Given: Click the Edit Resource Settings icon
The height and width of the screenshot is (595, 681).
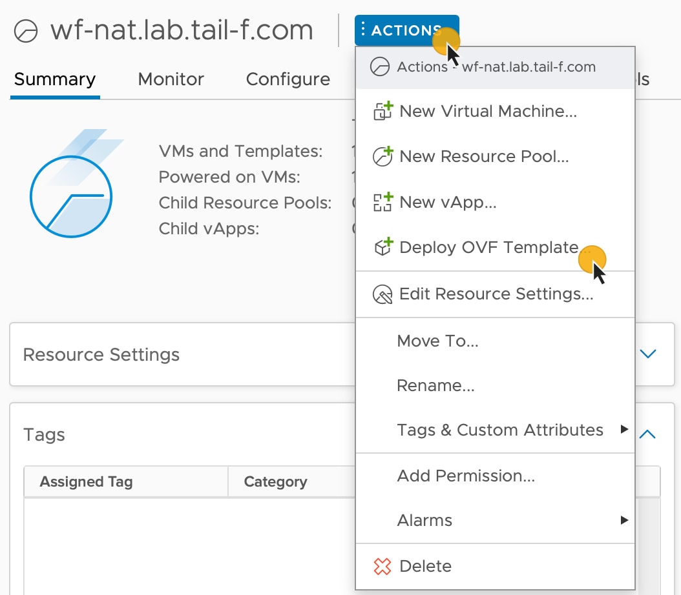Looking at the screenshot, I should click(383, 294).
